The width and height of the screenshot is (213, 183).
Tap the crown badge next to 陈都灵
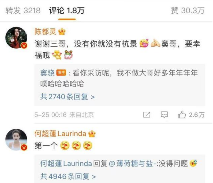tap(62, 32)
